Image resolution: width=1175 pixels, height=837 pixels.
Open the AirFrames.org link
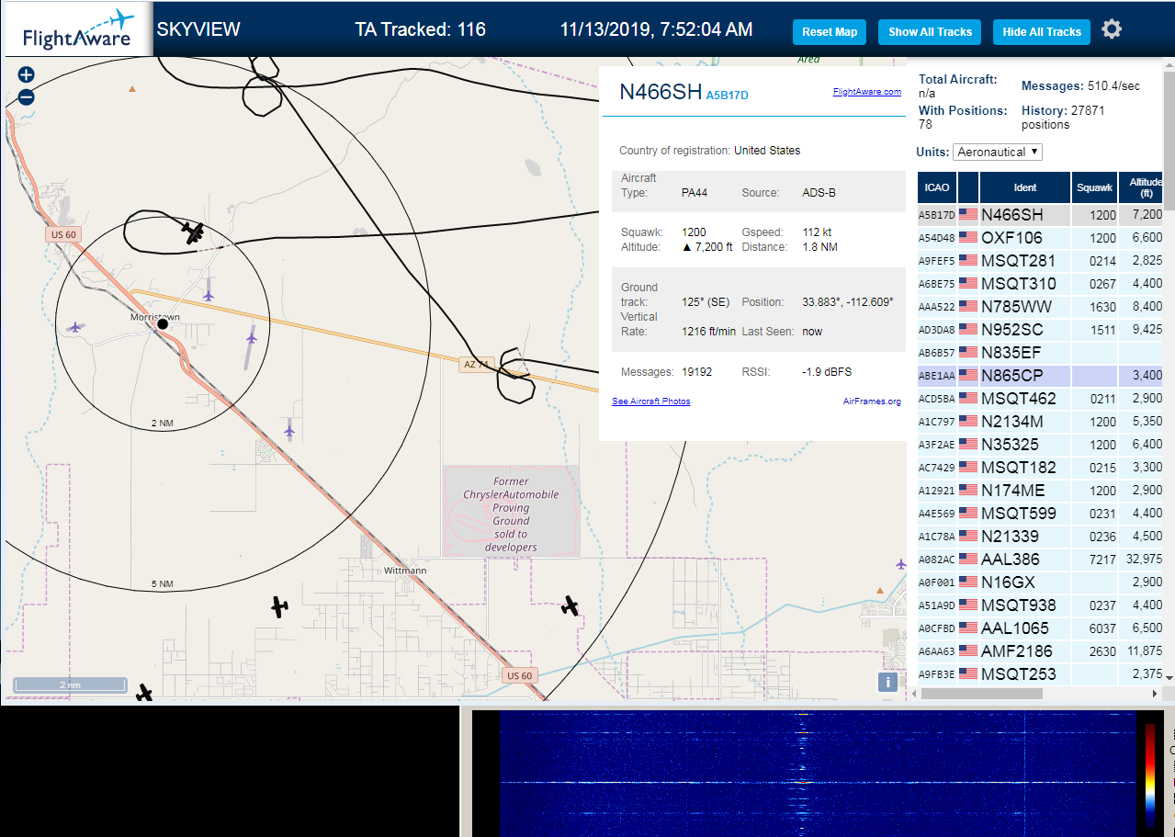(872, 402)
